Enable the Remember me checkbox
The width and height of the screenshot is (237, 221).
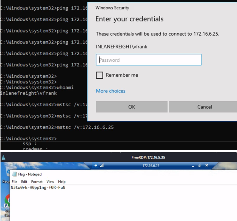(99, 75)
